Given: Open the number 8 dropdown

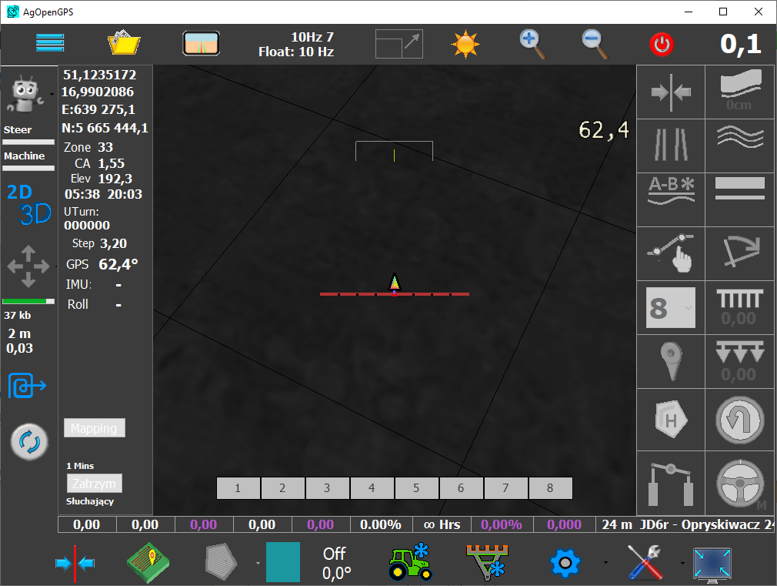Looking at the screenshot, I should click(x=670, y=308).
